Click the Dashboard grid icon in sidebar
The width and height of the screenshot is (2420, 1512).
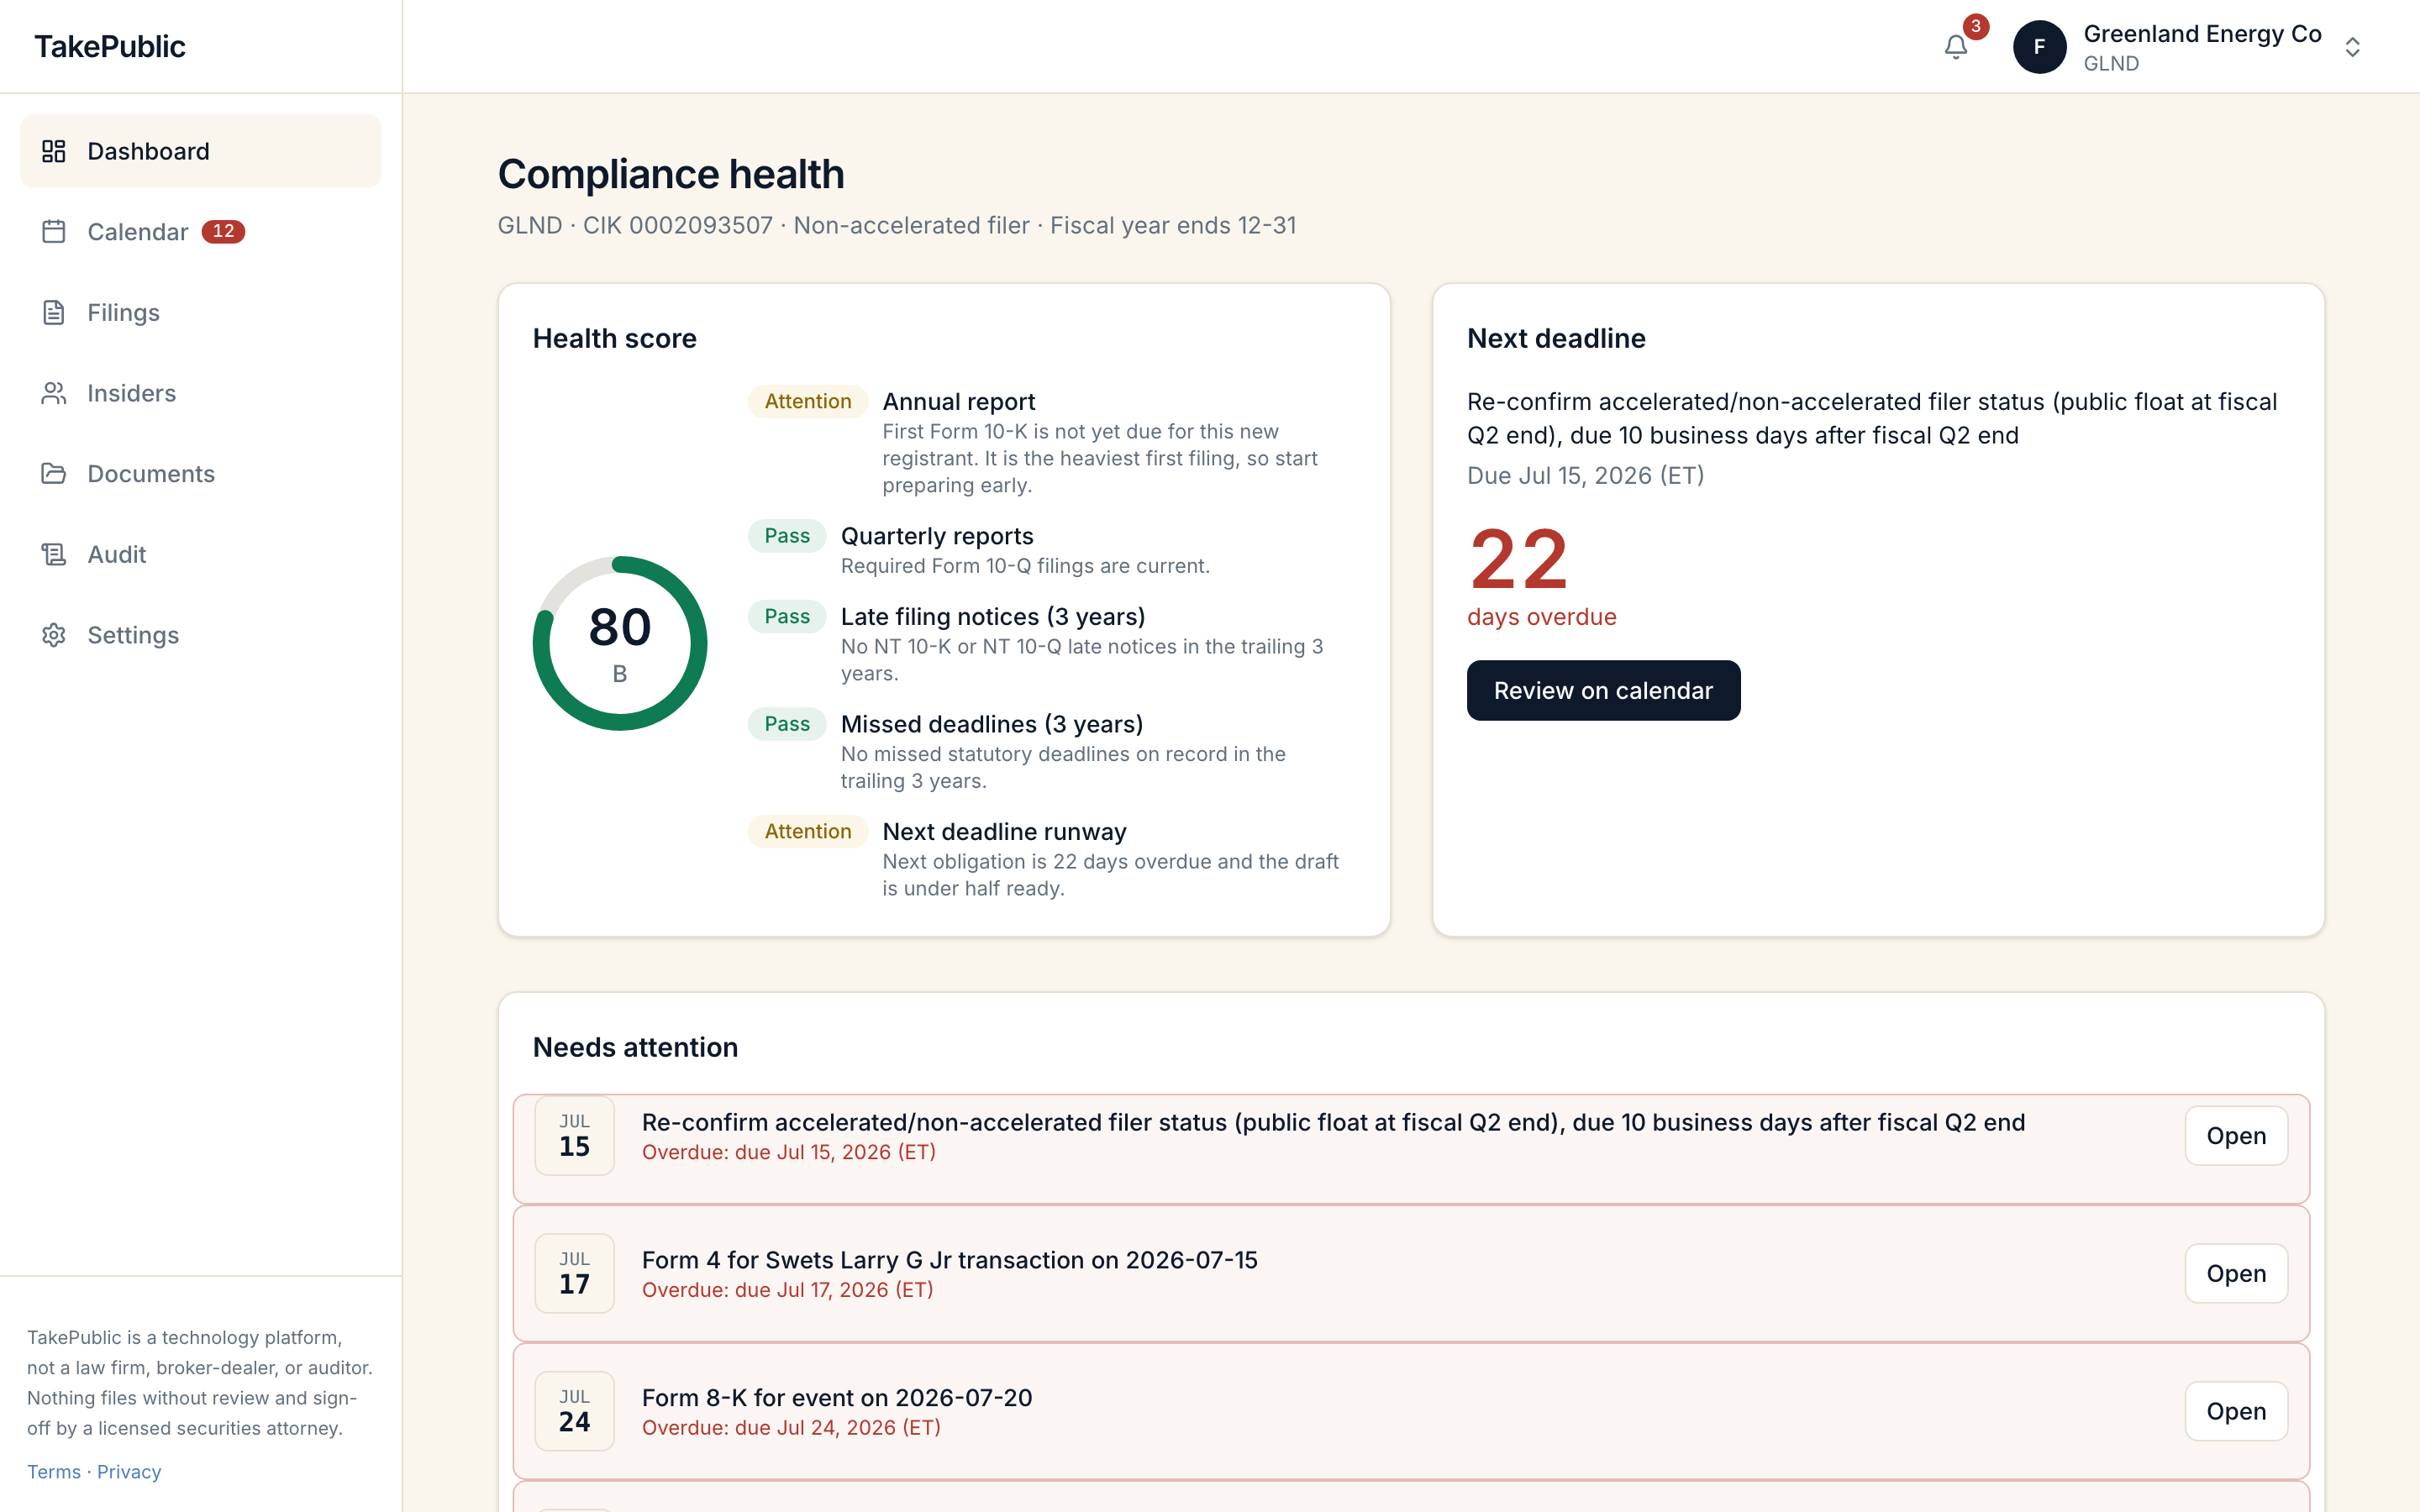(54, 151)
